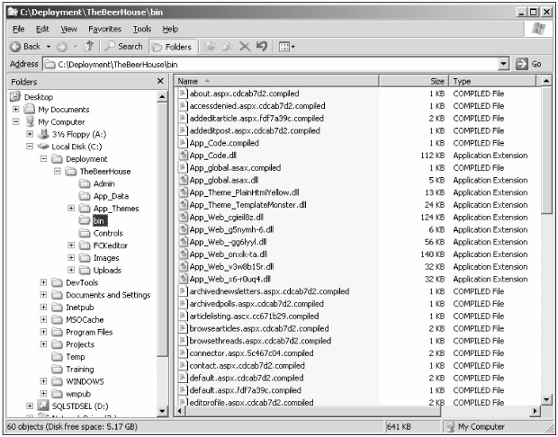
Task: Toggle the Folders pane button
Action: click(x=168, y=46)
